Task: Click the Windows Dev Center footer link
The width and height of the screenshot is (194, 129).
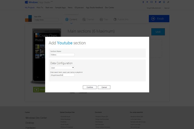Action: click(36, 118)
